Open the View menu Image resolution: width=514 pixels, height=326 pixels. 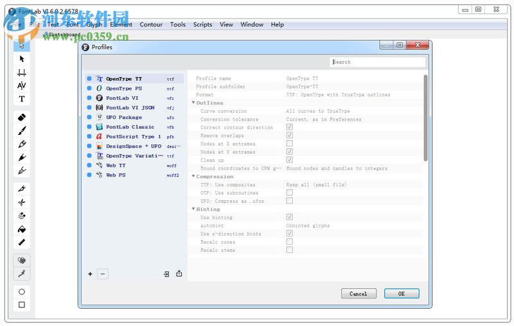pos(226,24)
